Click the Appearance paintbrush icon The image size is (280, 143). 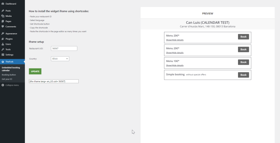[3, 34]
